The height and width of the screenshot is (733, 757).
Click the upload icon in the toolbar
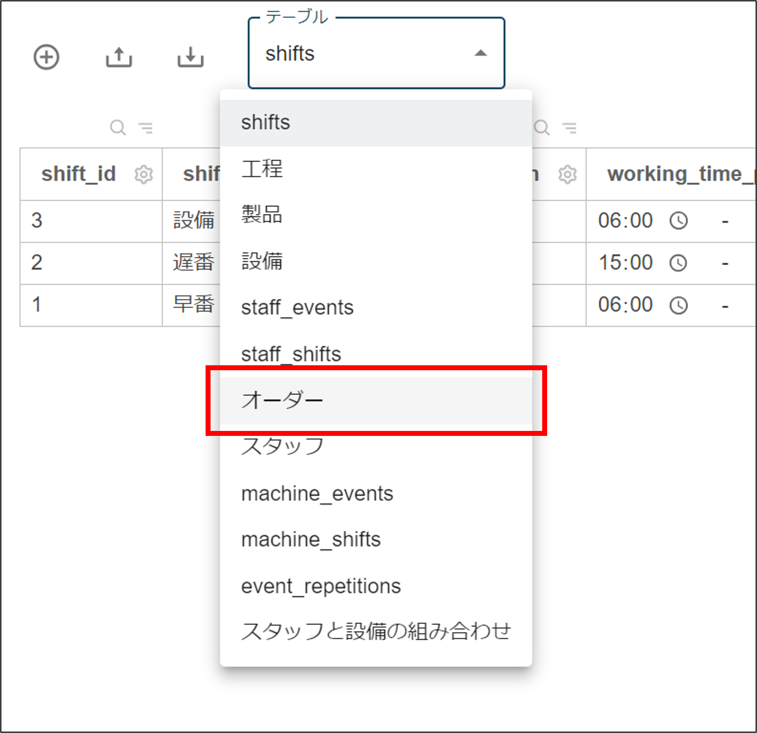coord(119,58)
